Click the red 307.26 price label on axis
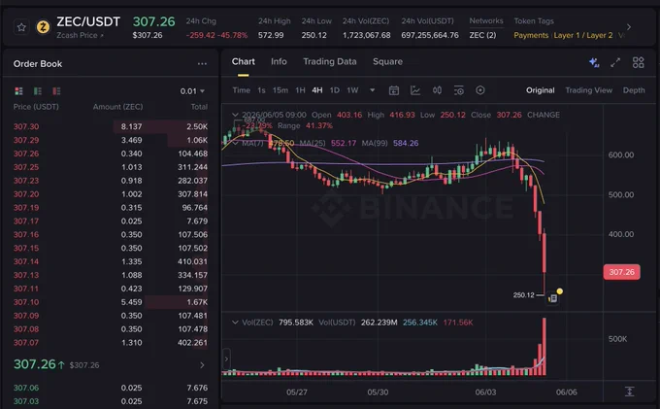660x409 pixels. [x=622, y=272]
